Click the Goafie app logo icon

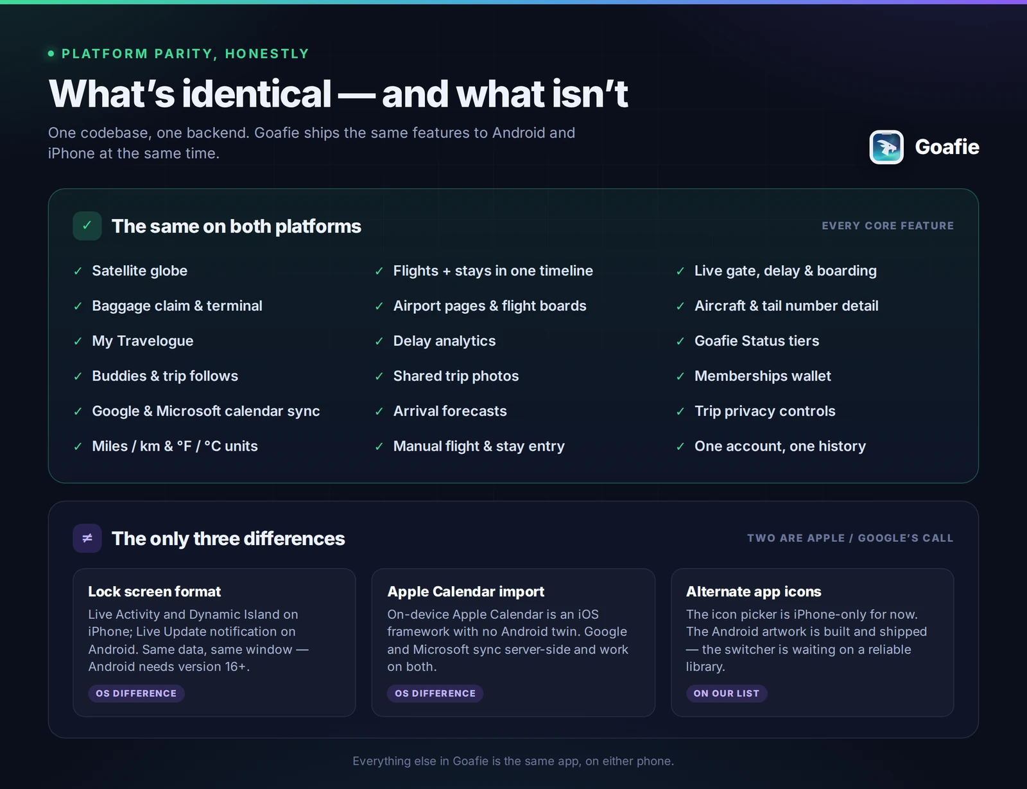click(886, 147)
